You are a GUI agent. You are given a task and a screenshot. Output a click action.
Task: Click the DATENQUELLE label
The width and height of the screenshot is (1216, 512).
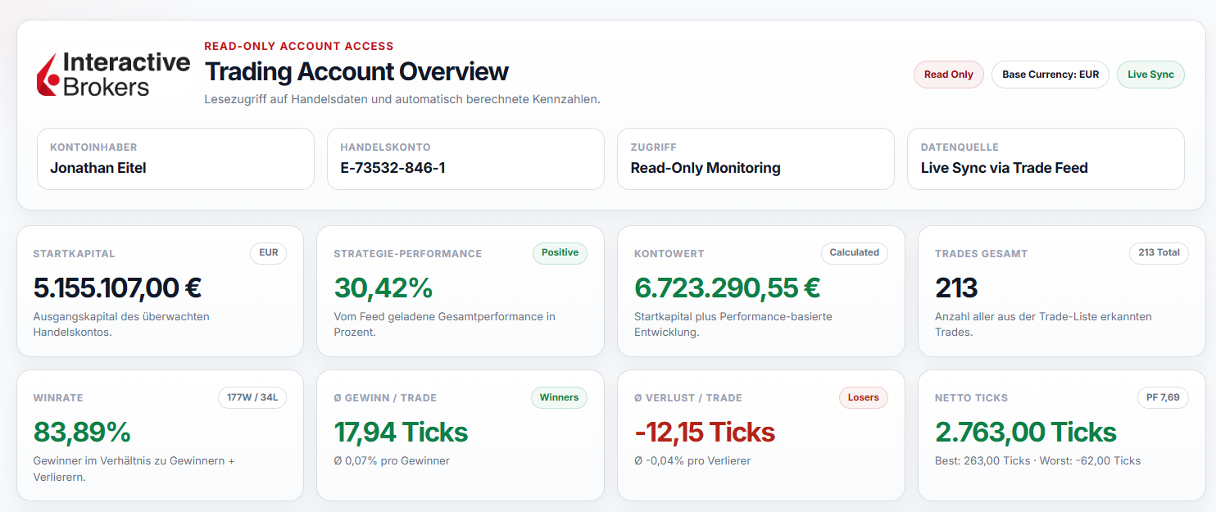point(960,147)
